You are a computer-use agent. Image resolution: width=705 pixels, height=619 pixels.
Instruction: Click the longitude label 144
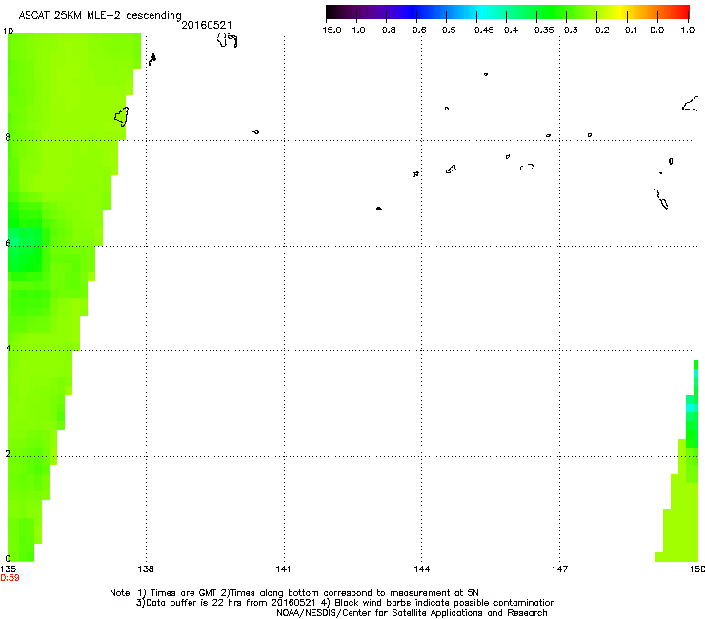click(422, 569)
